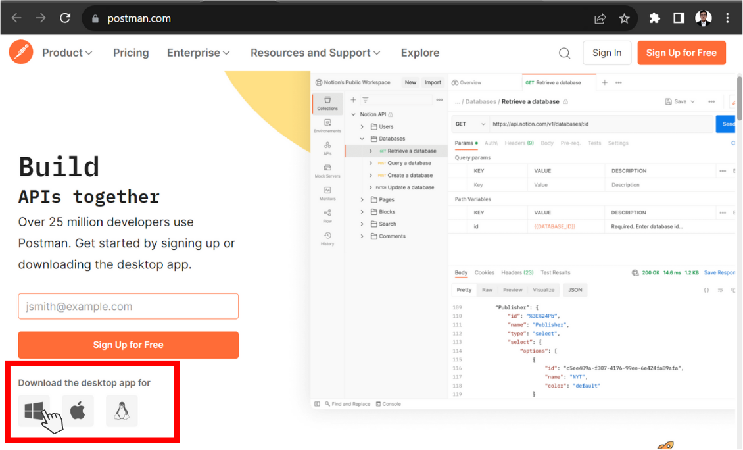The height and width of the screenshot is (450, 743).
Task: Download the Linux desktop app
Action: coord(122,411)
